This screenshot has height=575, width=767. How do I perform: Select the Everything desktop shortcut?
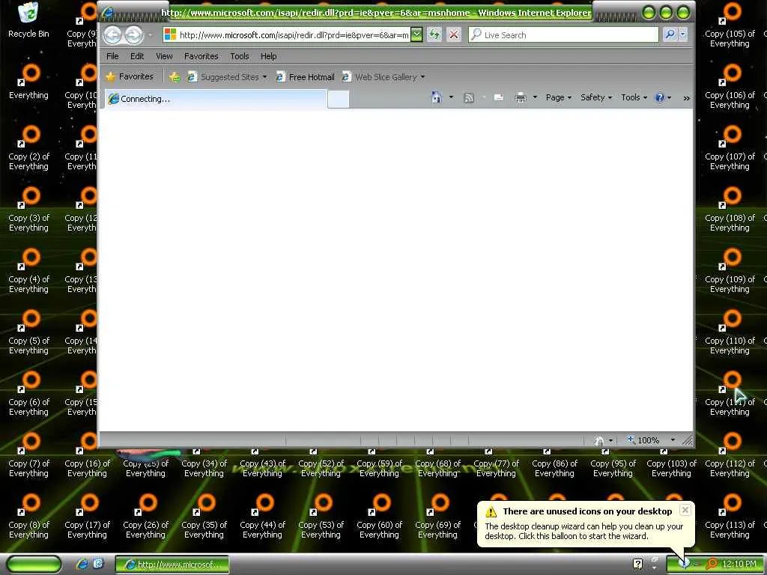[x=28, y=82]
